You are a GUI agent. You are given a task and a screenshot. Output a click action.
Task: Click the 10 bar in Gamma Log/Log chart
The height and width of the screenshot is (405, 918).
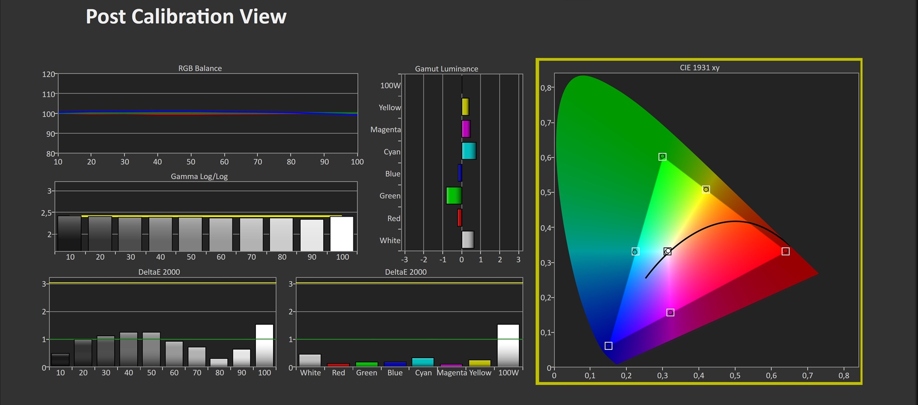pyautogui.click(x=69, y=233)
